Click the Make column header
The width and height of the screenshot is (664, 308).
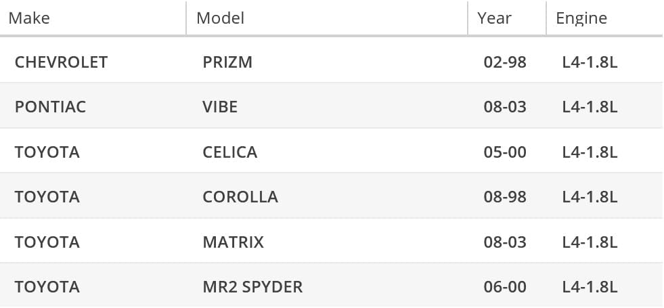29,18
